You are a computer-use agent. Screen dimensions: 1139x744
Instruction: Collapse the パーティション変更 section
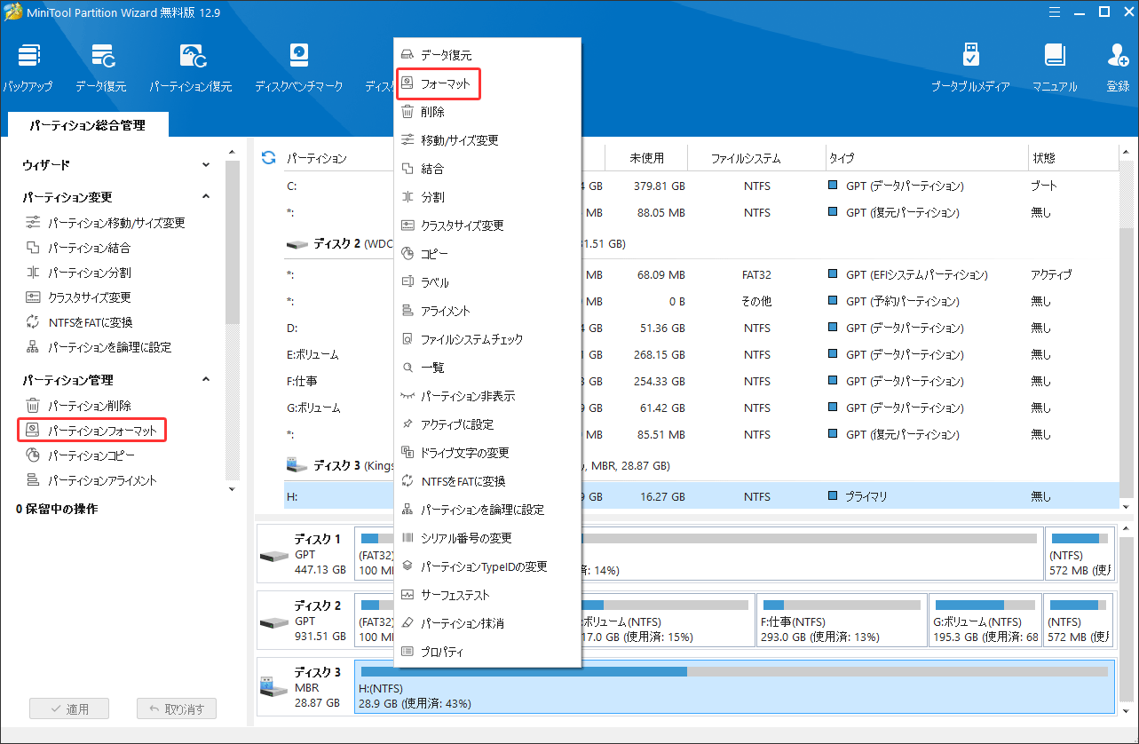coord(206,197)
